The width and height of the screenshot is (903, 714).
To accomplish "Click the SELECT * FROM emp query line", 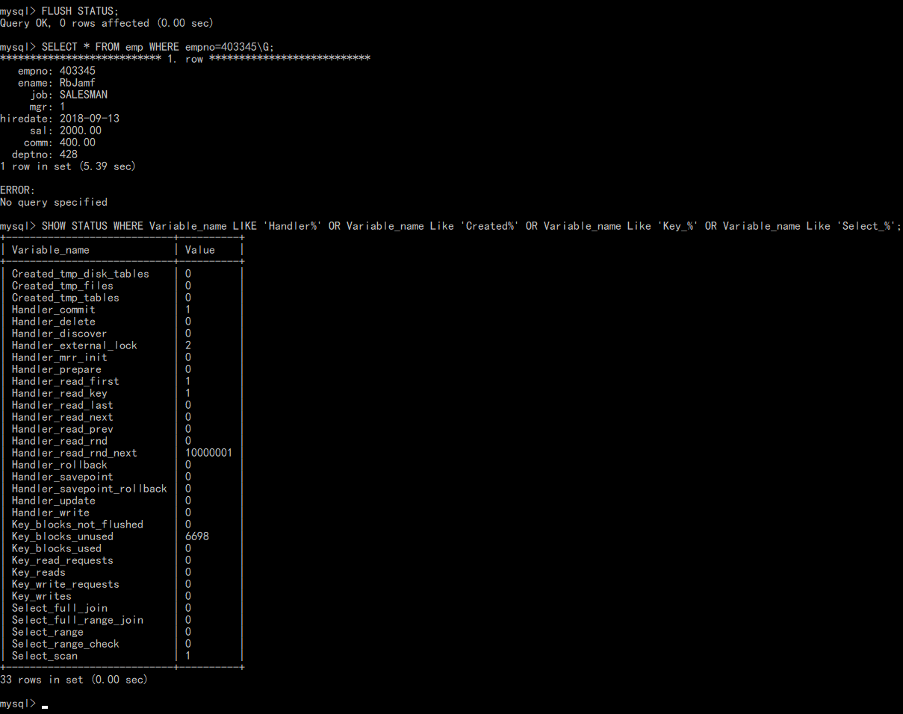I will pos(137,47).
